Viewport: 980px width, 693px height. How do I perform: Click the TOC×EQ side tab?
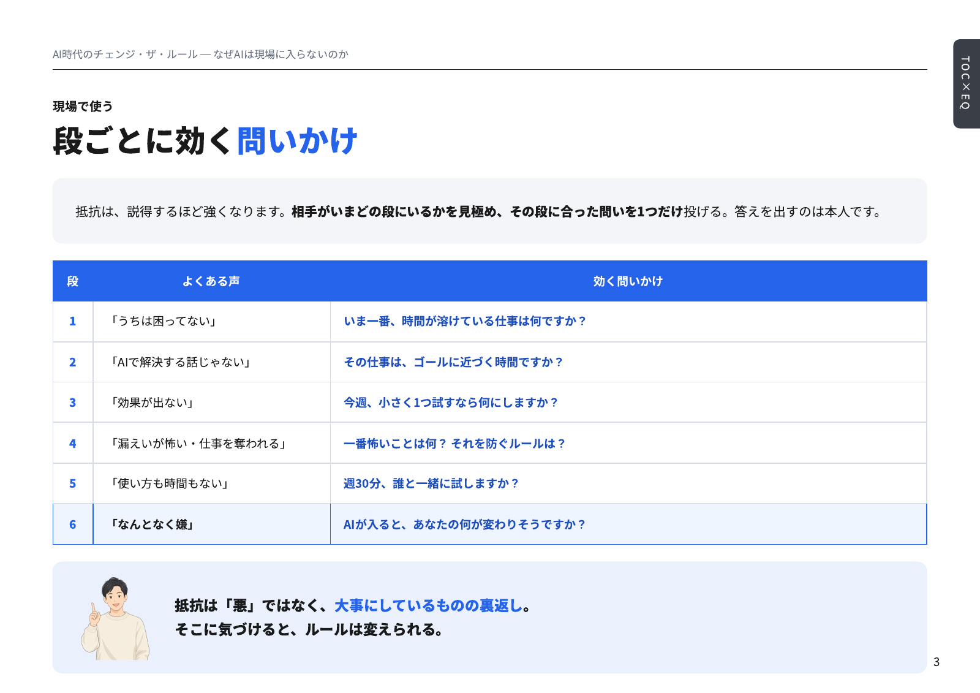967,84
